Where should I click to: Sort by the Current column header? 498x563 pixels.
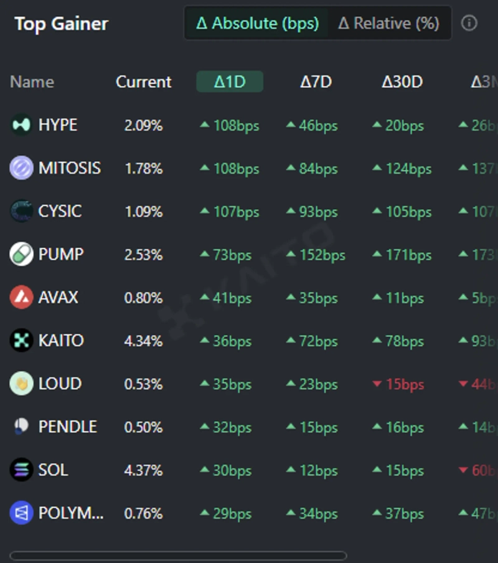[143, 82]
